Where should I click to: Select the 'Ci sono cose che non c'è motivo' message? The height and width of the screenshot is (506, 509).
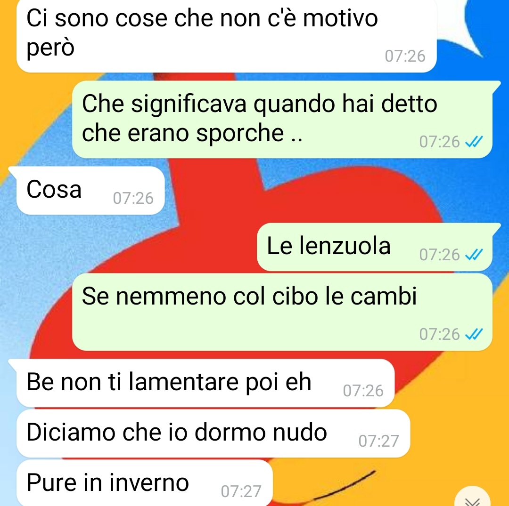[226, 36]
